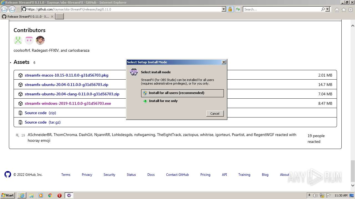
Task: Open Internet Explorer from the taskbar
Action: [22, 195]
